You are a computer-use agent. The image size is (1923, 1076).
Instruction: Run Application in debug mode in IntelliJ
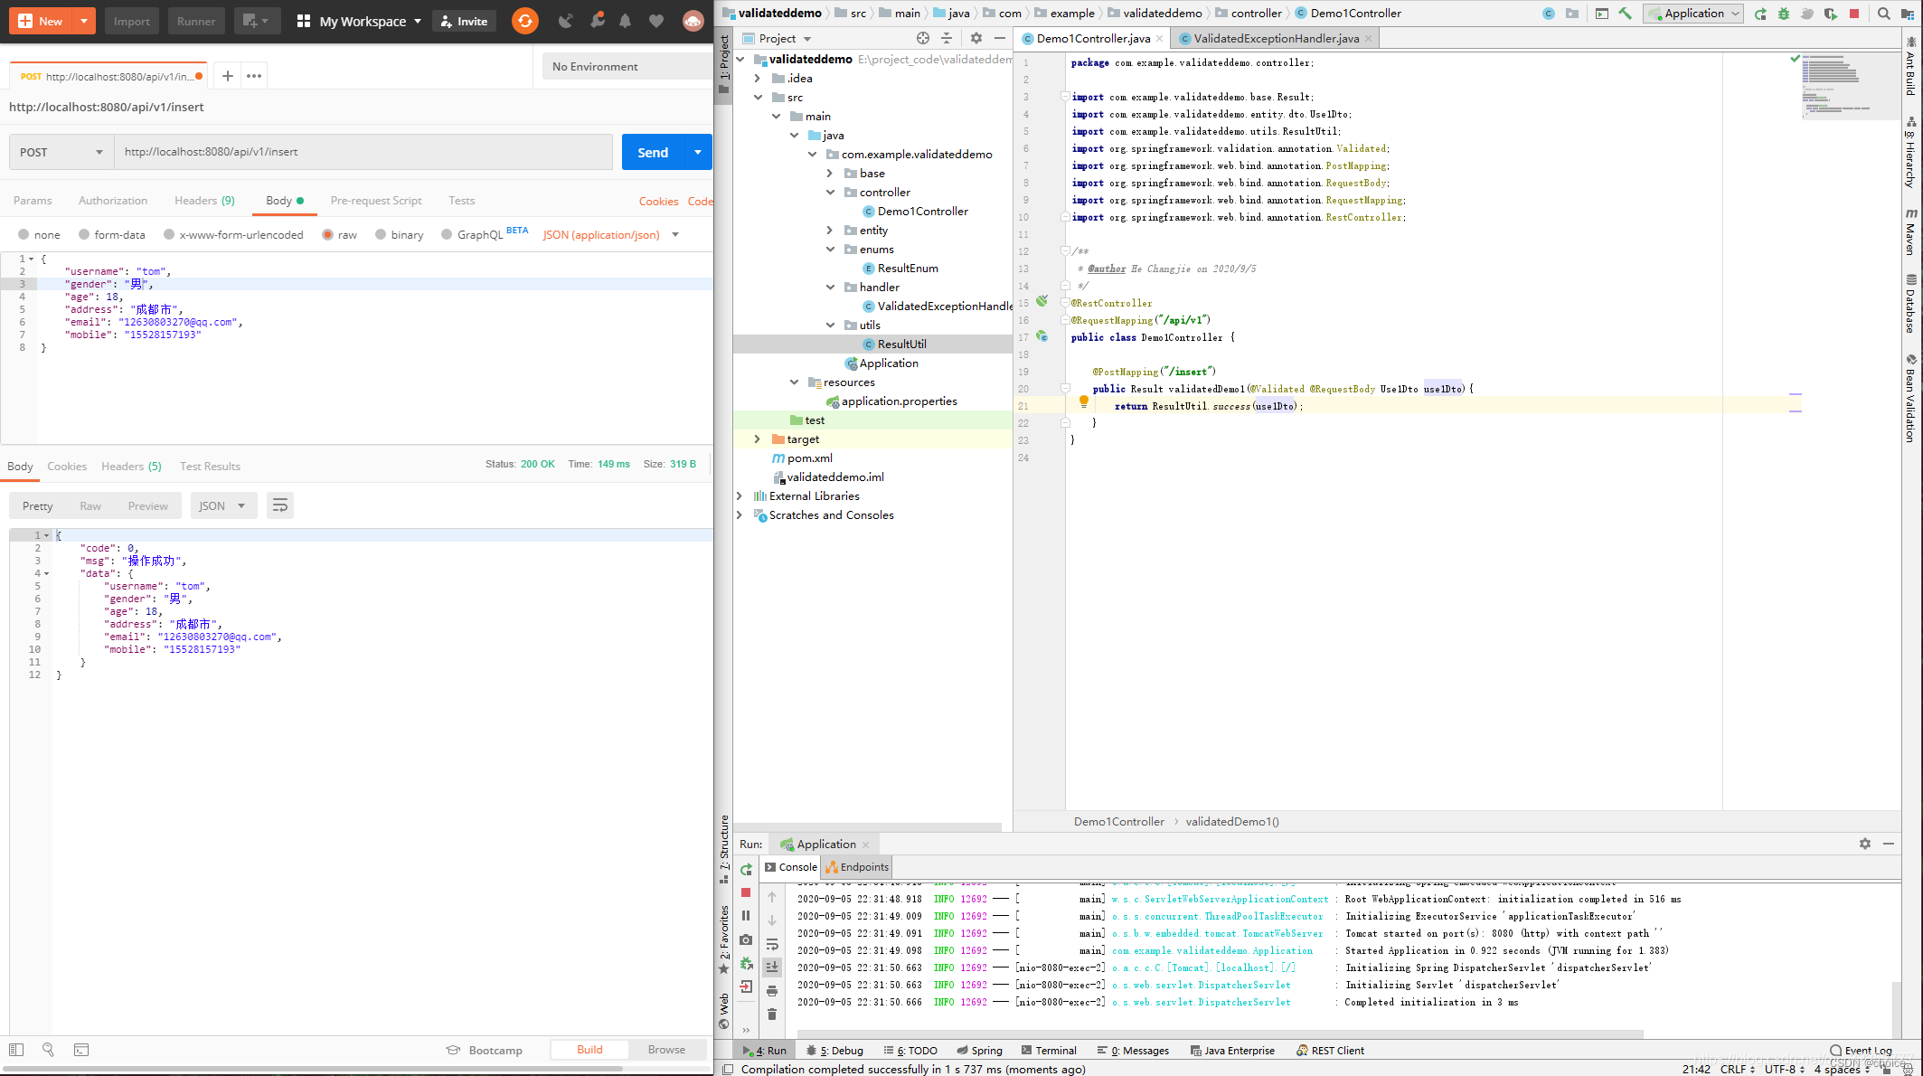point(1782,14)
